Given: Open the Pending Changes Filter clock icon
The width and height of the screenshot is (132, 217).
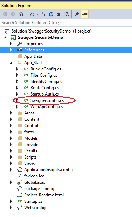Looking at the screenshot, I should coord(32,14).
